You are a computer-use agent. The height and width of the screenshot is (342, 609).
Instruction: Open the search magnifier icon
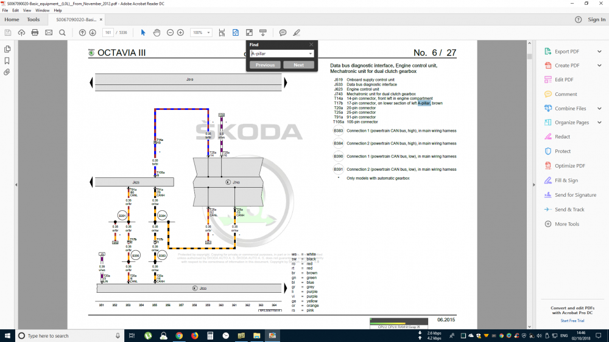[62, 33]
